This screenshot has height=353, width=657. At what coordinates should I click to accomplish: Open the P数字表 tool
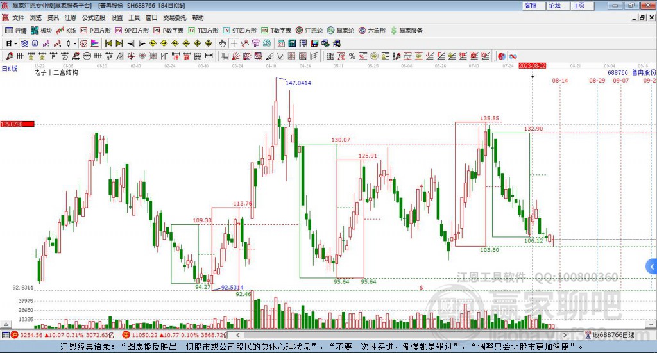[169, 31]
